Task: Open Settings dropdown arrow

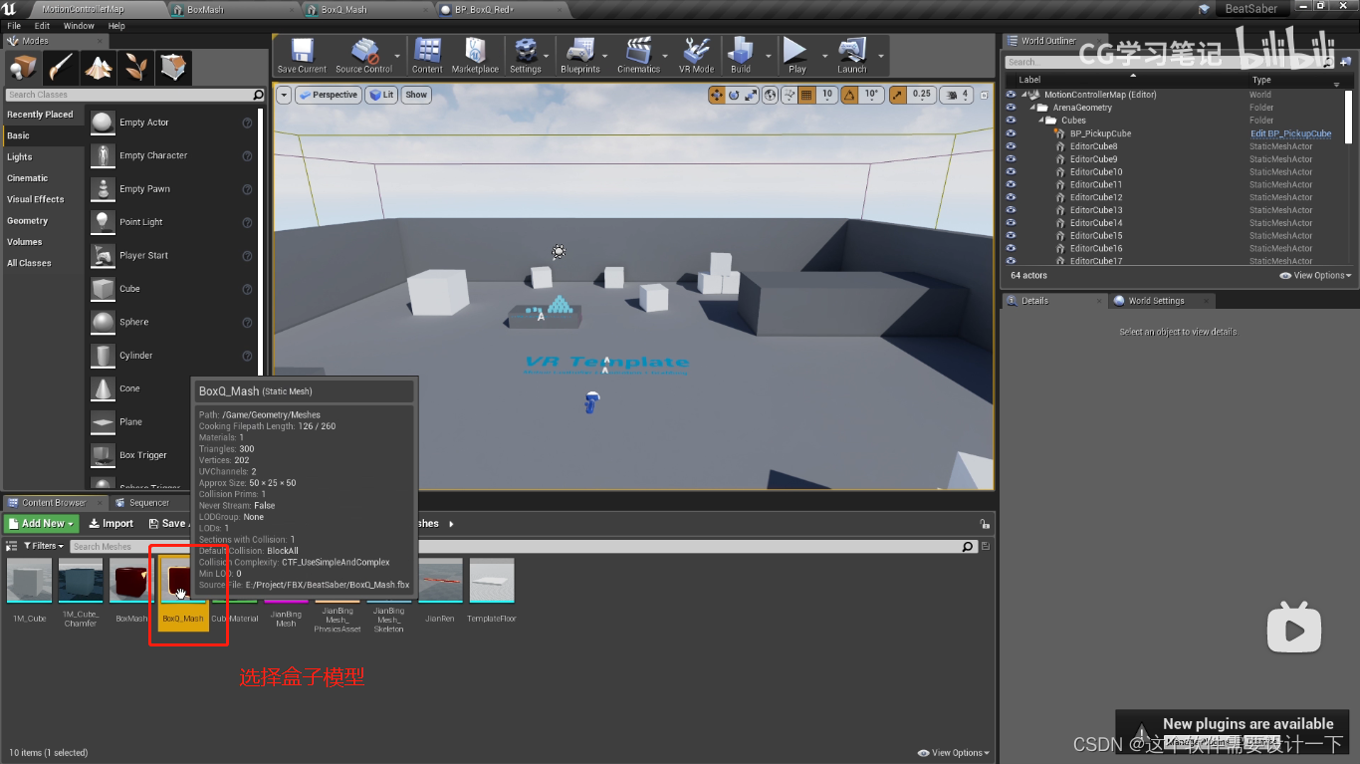Action: 548,56
